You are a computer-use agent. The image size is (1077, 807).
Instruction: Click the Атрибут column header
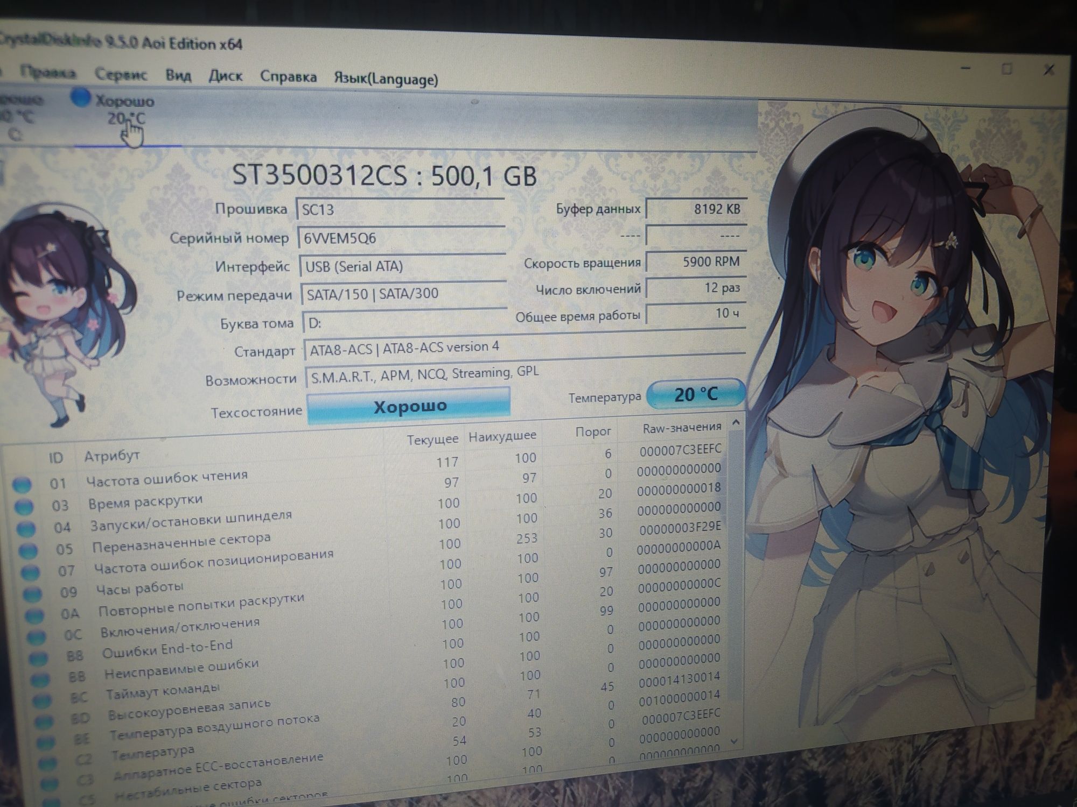112,456
